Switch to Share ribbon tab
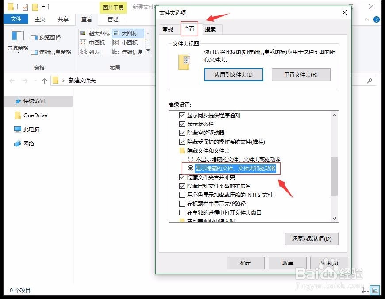The height and width of the screenshot is (299, 385). (x=63, y=19)
